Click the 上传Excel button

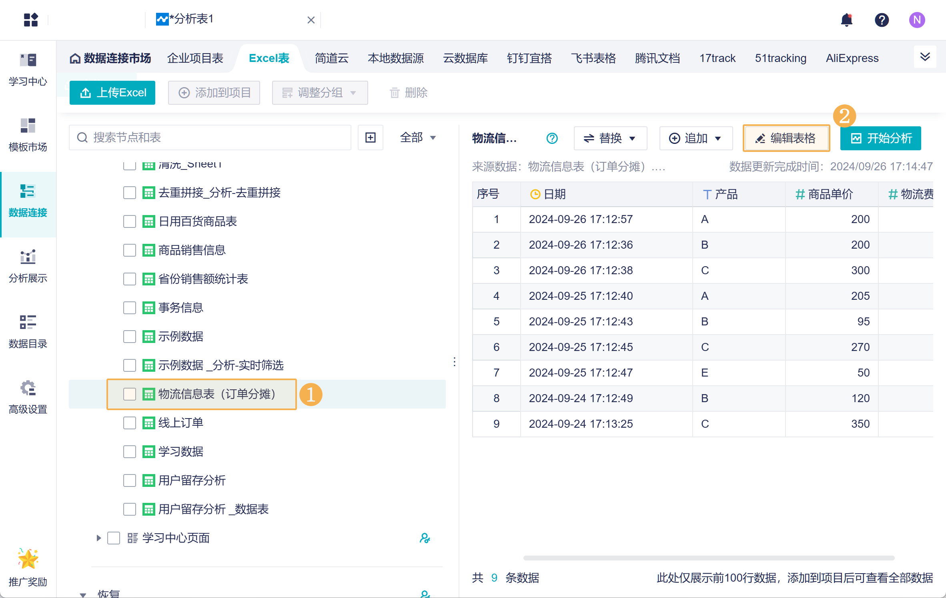112,93
